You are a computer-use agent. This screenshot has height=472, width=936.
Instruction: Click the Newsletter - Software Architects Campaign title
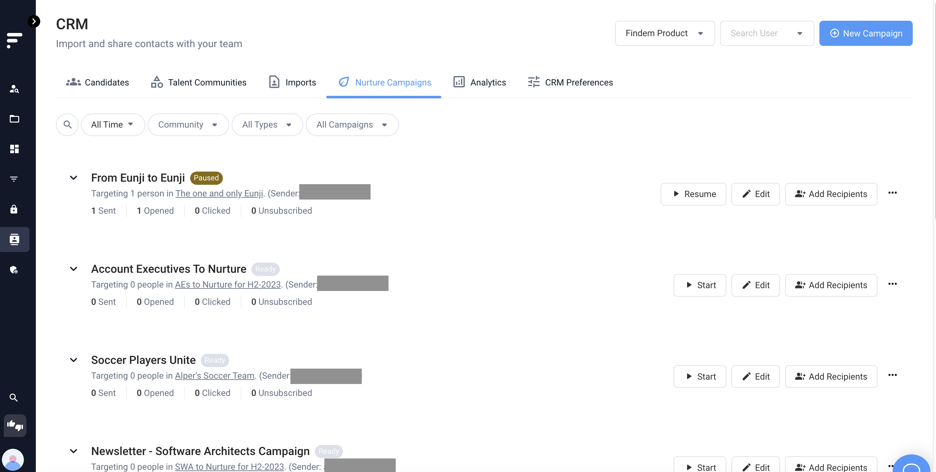tap(200, 451)
